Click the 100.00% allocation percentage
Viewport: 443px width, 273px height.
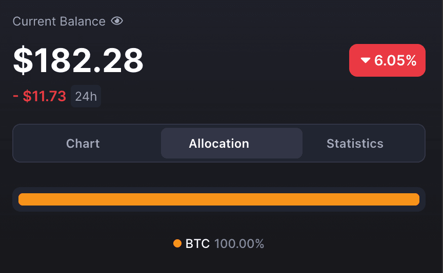(x=239, y=244)
